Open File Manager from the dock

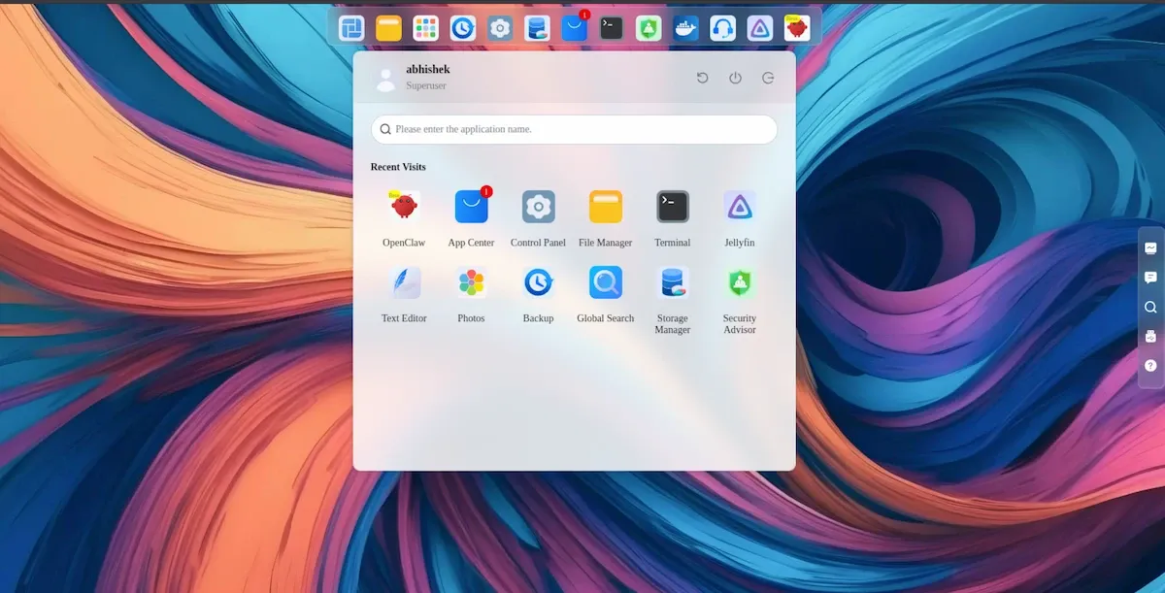coord(388,28)
